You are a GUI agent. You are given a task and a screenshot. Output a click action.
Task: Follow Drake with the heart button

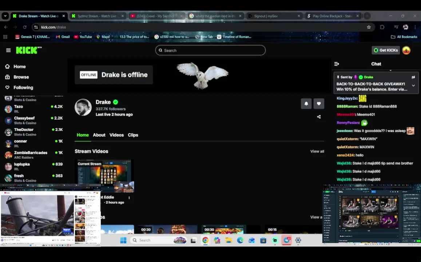point(319,104)
